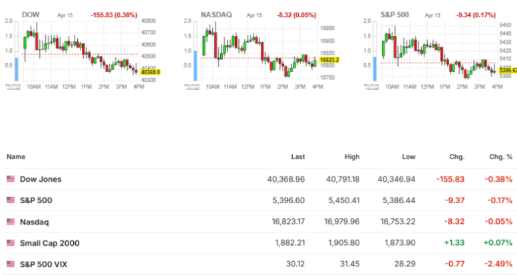Viewport: 517px width, 275px height.
Task: Click Small Cap 2000 percent change +0.07%
Action: click(x=498, y=243)
